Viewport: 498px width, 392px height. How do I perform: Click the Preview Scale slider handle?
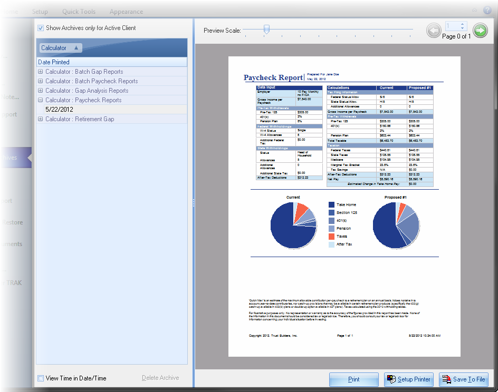click(266, 30)
